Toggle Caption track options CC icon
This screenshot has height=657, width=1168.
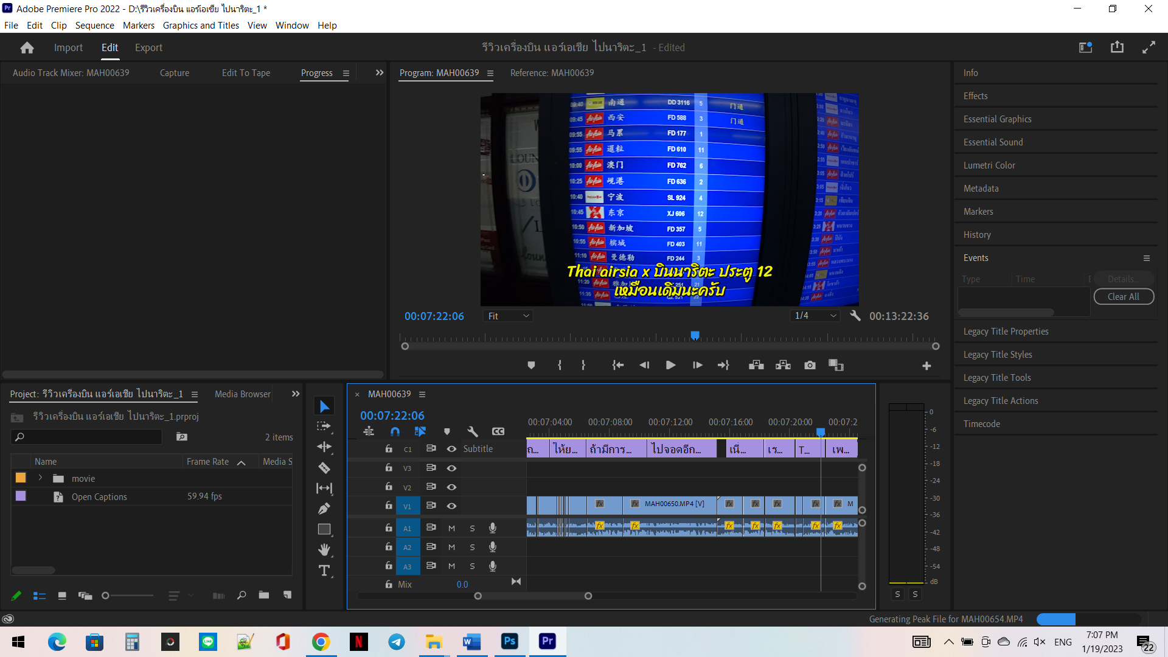tap(498, 431)
